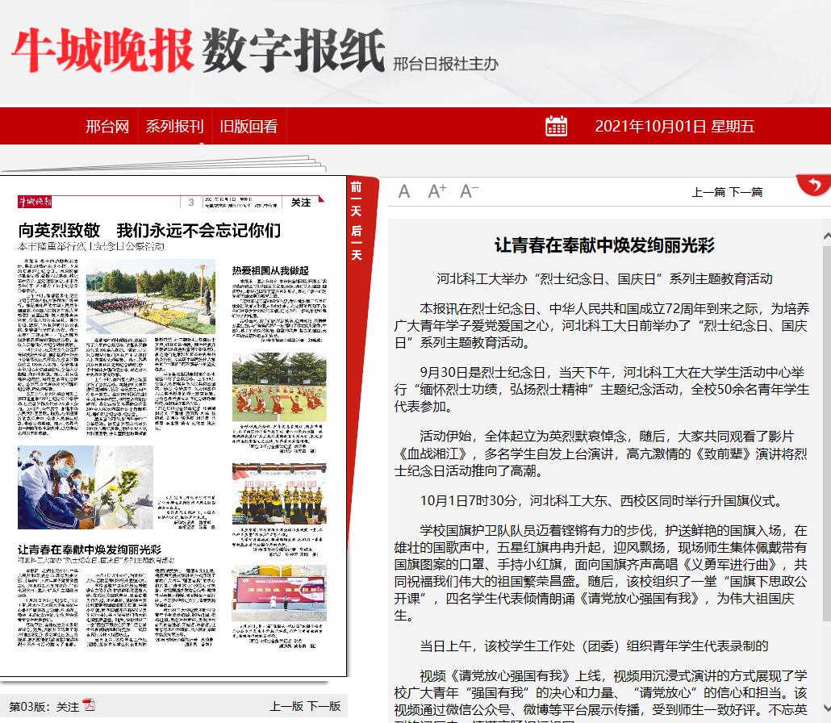Expand the 系列报刊 menu
831x723 pixels.
point(174,127)
